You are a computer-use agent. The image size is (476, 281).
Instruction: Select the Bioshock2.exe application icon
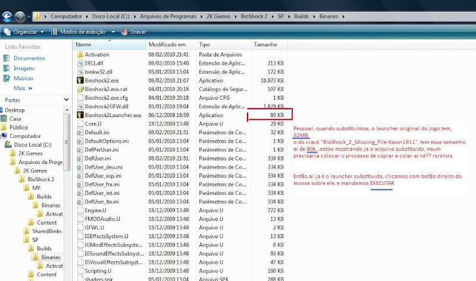[x=80, y=80]
